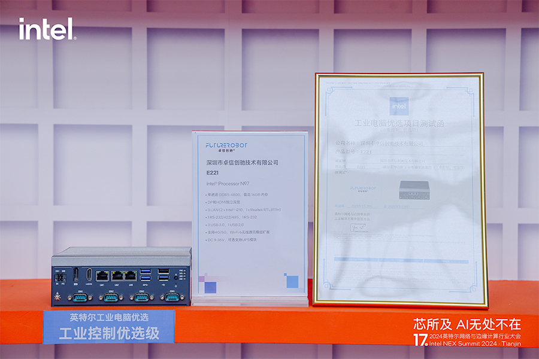Click the DisplayPort connector on the device

point(75,275)
